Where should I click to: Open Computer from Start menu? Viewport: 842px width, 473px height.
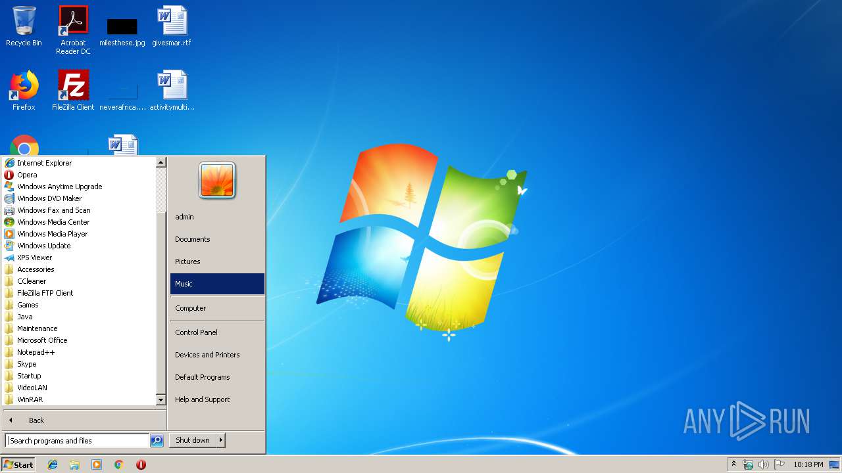tap(217, 308)
